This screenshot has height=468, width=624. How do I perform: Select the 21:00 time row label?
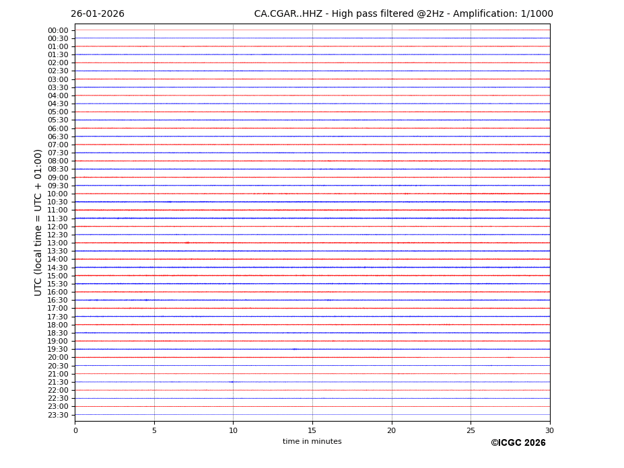point(58,374)
